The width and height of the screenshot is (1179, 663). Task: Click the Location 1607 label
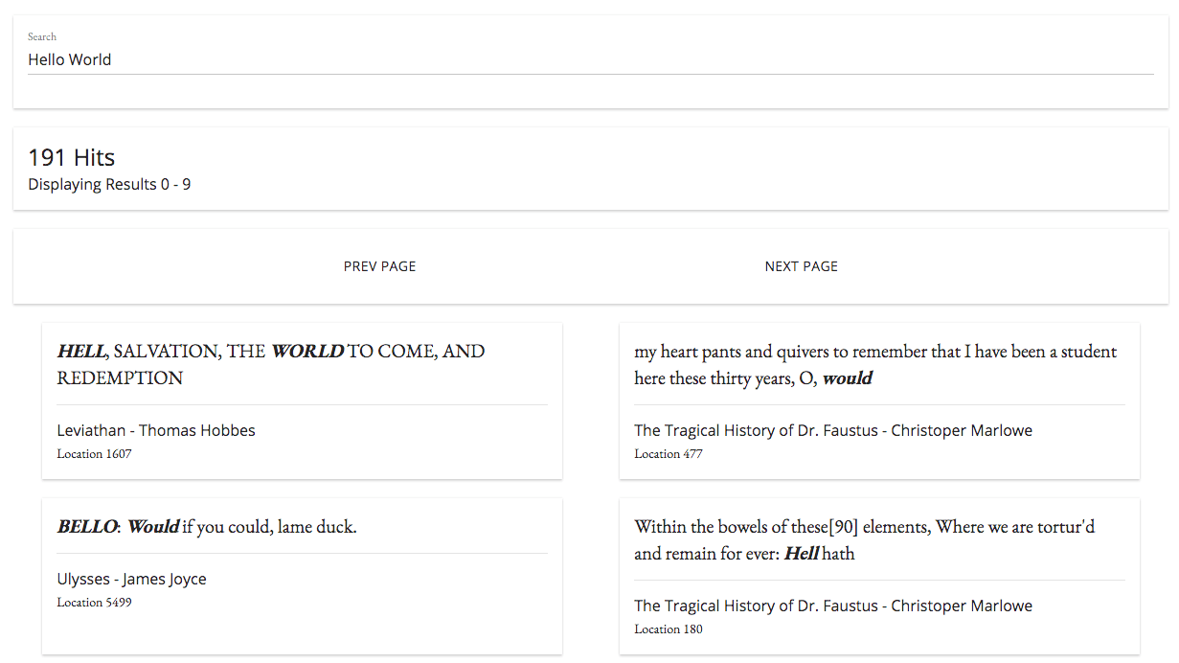(x=94, y=453)
